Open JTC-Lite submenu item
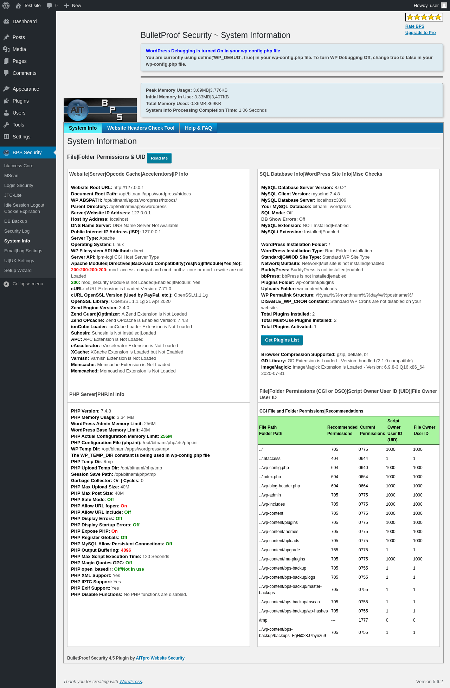450x688 pixels. pyautogui.click(x=13, y=195)
